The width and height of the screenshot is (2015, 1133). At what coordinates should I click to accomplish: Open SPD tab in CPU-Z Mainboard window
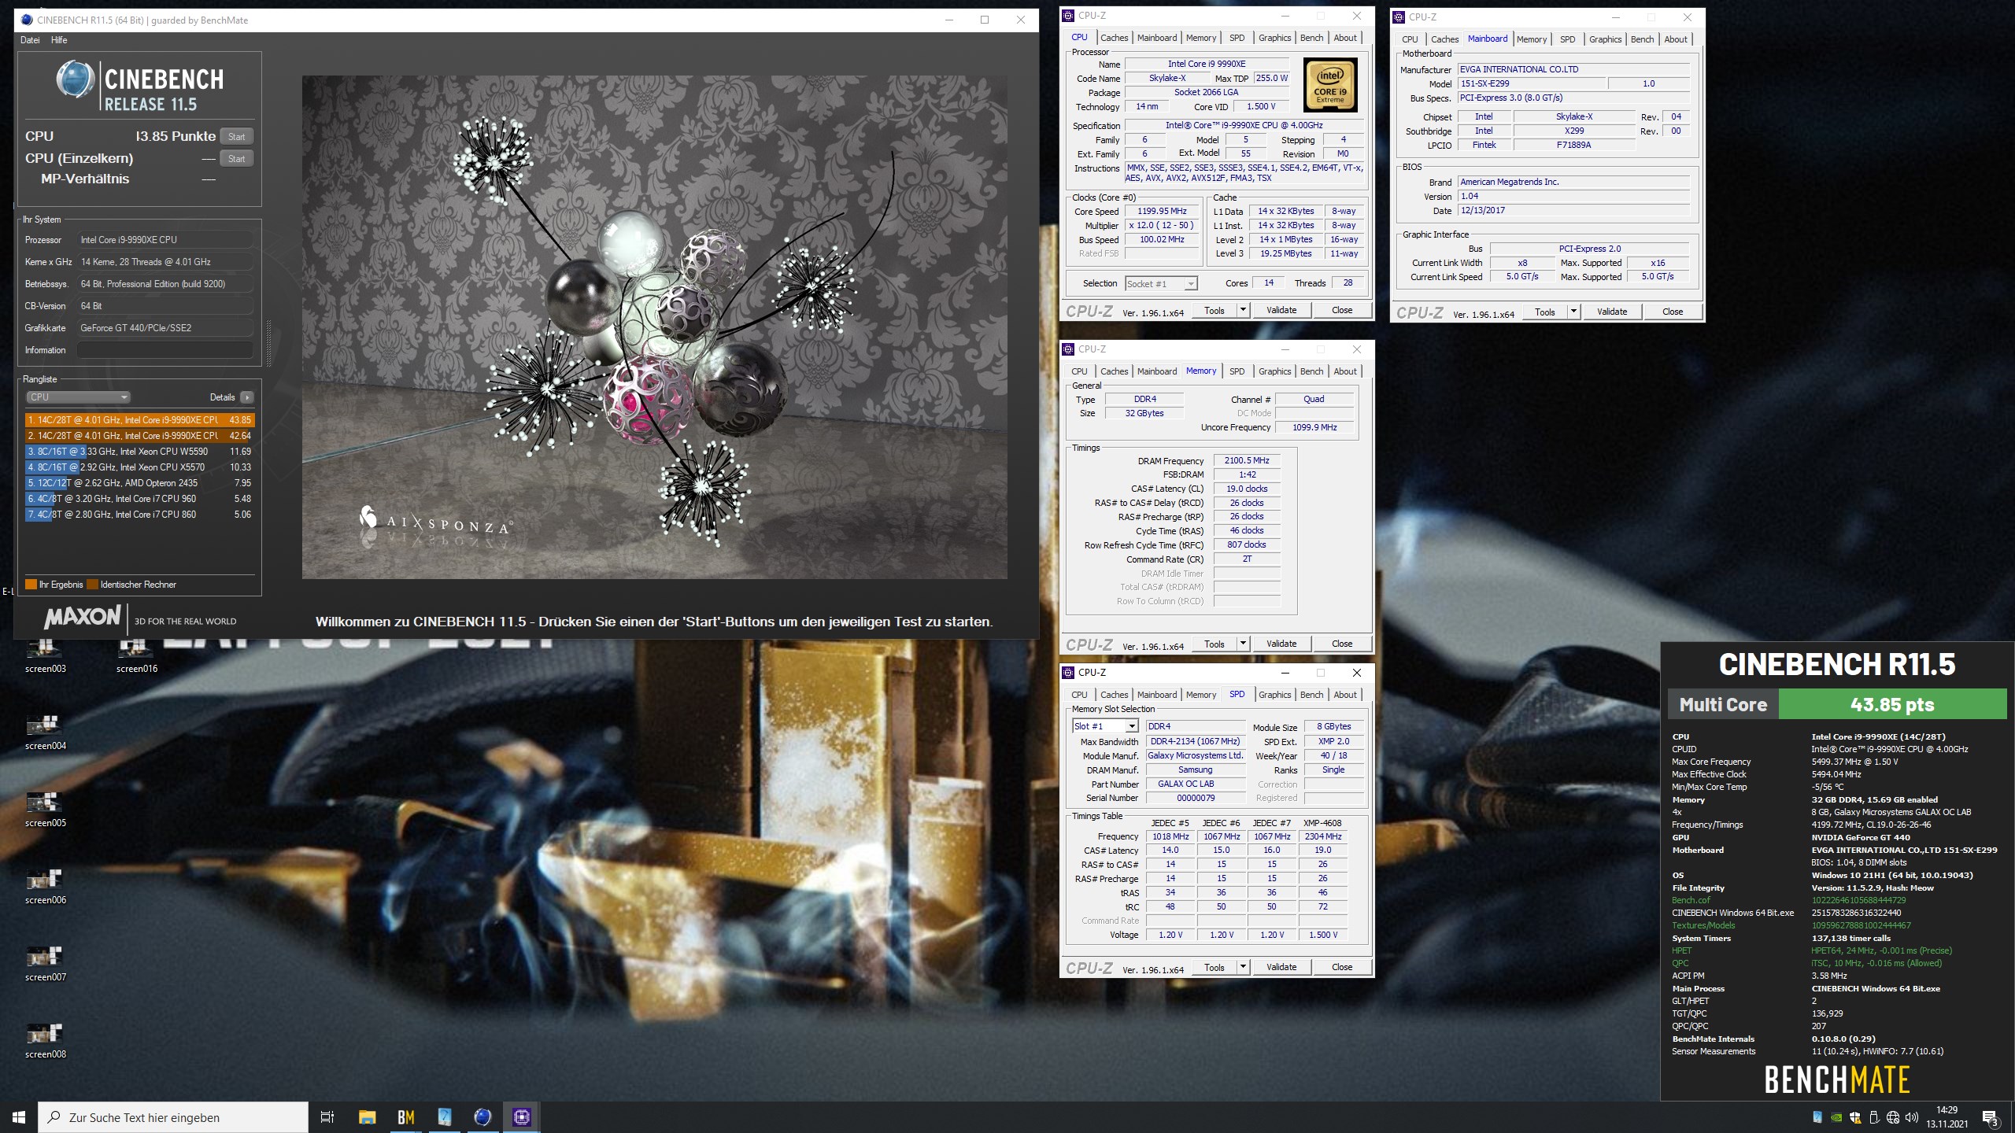pos(1567,39)
